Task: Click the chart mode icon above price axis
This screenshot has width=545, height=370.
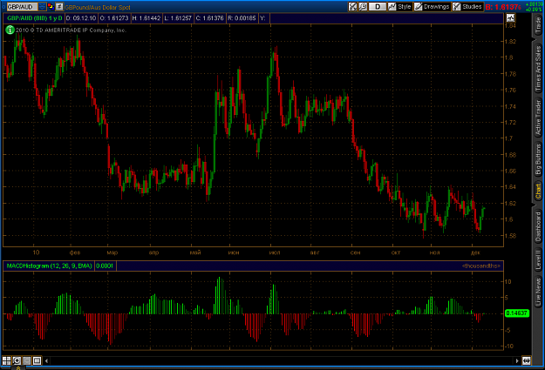Action: click(510, 17)
